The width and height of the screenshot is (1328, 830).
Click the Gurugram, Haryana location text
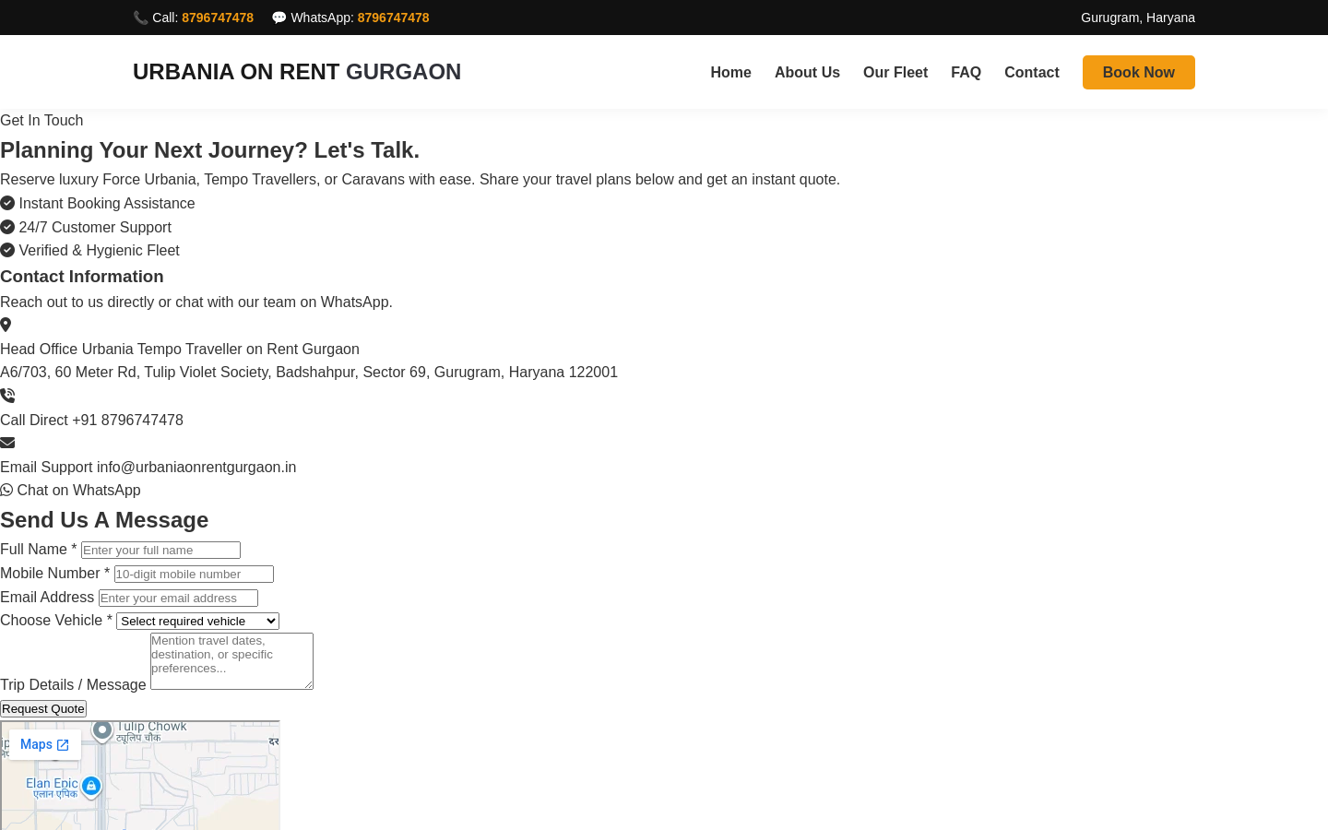click(x=1138, y=18)
